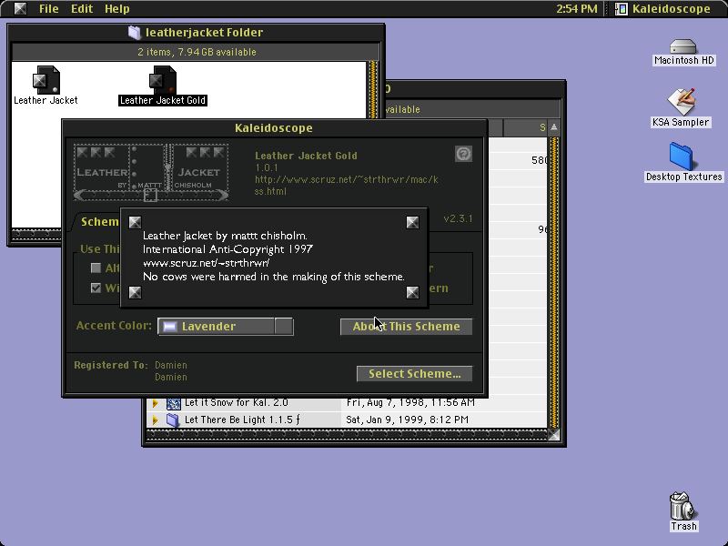Select the Leather Jacket scheme file icon
The width and height of the screenshot is (728, 546).
pyautogui.click(x=45, y=79)
